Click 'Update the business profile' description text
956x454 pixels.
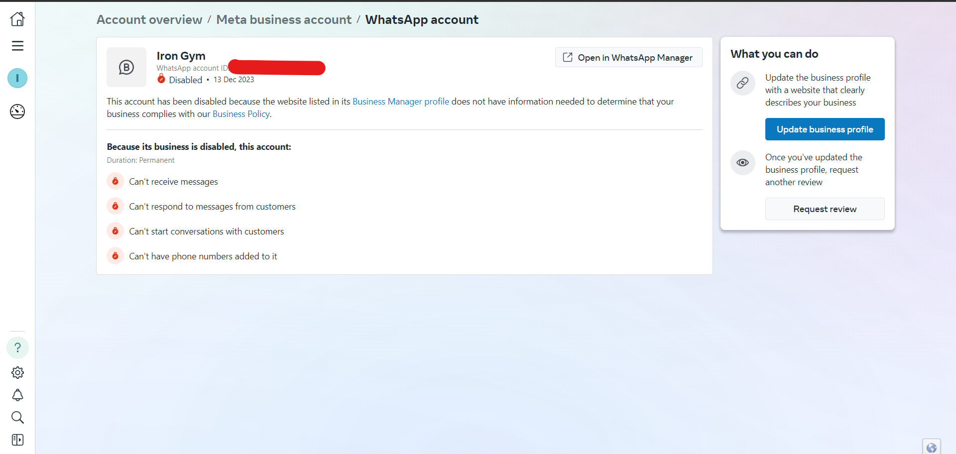818,90
